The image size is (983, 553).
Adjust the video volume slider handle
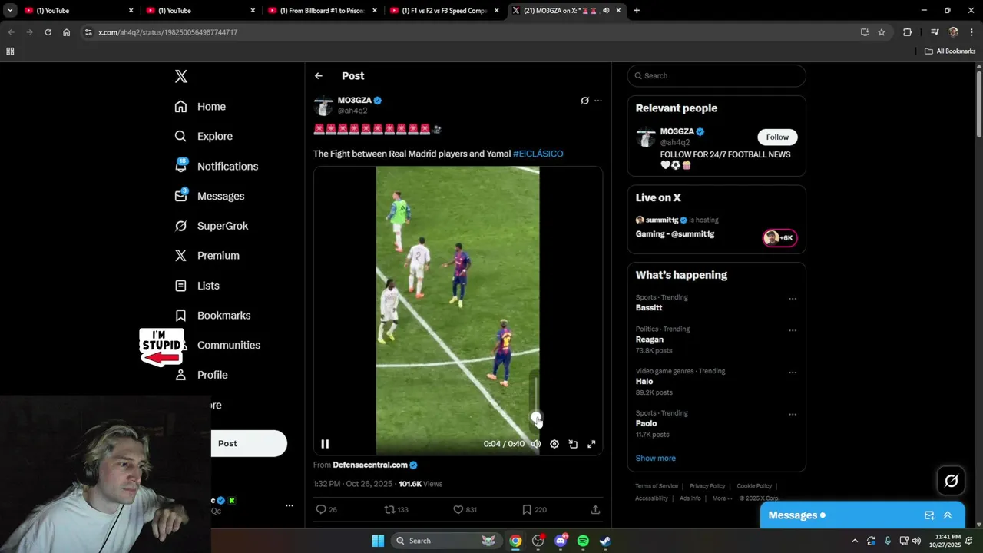[x=536, y=417]
